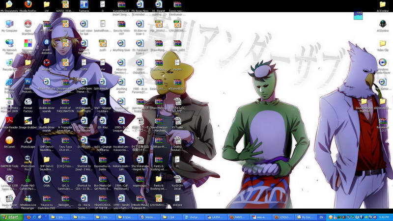Switch to the C:\bit taskbar window
The image size is (393, 221).
171,217
